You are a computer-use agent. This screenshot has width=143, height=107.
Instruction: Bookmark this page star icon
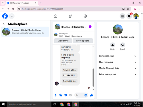(128, 9)
